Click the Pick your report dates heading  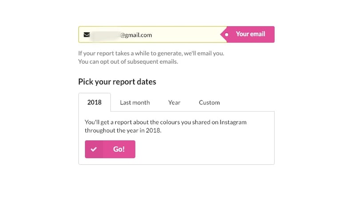coord(117,82)
